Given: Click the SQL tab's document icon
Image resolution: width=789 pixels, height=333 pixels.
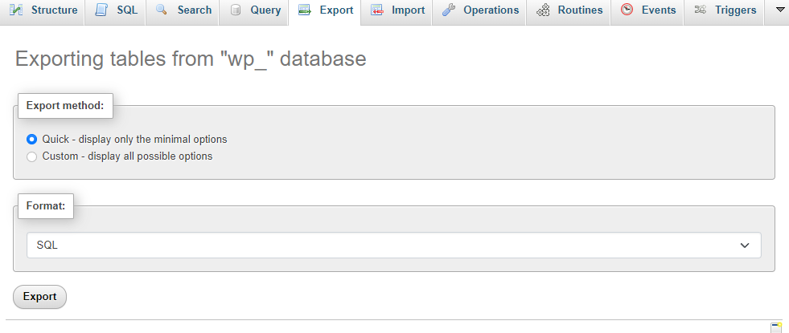Looking at the screenshot, I should click(101, 10).
